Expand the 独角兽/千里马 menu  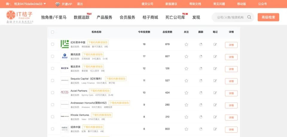click(x=54, y=17)
